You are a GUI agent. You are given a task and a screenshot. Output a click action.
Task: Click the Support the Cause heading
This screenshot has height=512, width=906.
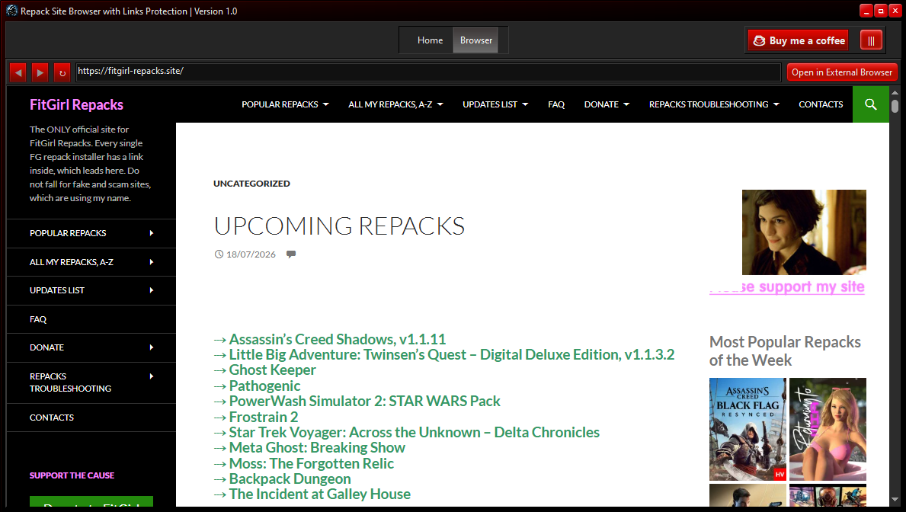click(x=72, y=475)
